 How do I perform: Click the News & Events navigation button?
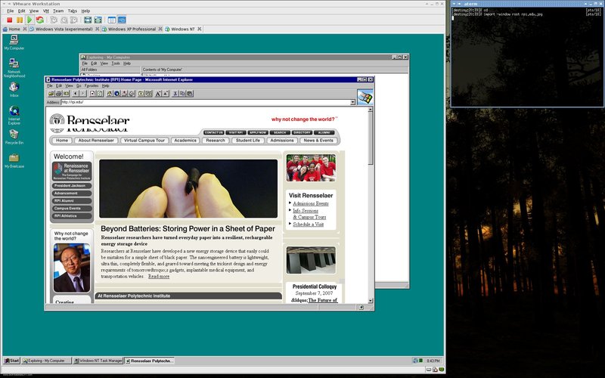[x=318, y=141]
